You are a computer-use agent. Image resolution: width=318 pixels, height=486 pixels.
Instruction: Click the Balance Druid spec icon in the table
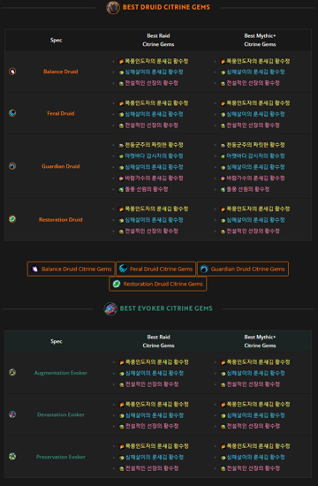12,72
